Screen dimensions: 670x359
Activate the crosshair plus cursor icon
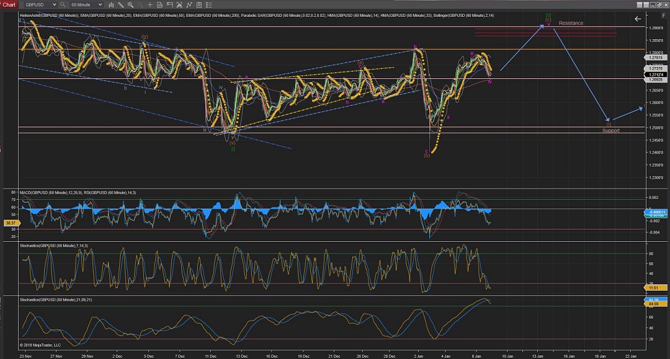[150, 5]
